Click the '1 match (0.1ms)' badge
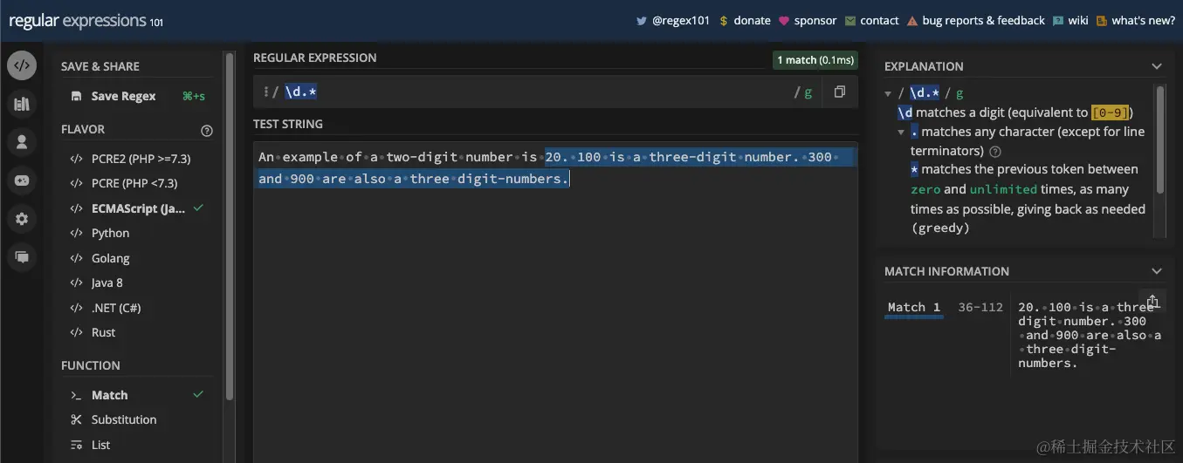The image size is (1183, 463). 815,60
